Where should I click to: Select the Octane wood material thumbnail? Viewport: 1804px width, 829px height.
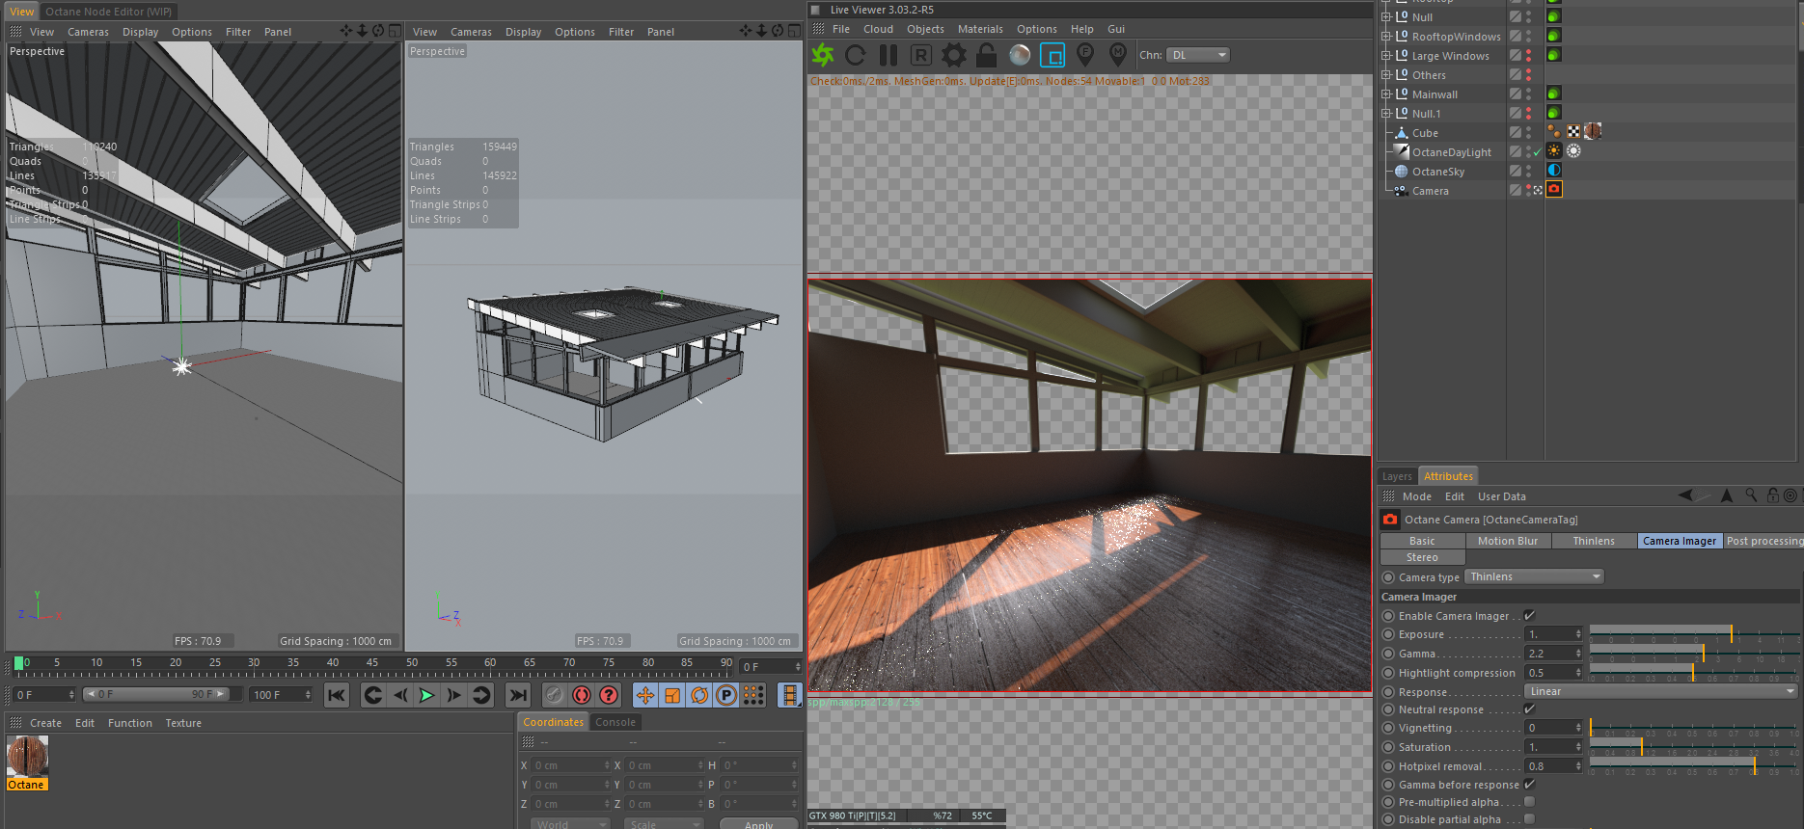coord(27,757)
